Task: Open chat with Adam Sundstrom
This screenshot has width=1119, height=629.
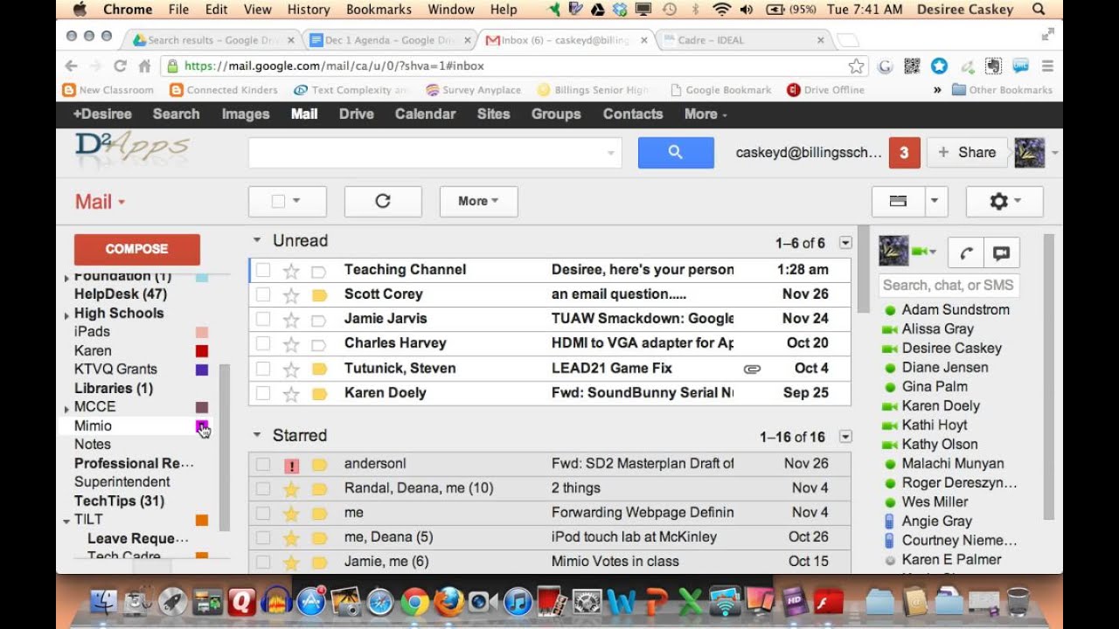Action: 956,310
